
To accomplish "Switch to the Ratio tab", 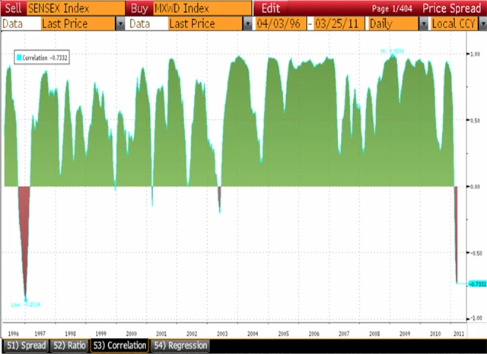I will point(70,346).
